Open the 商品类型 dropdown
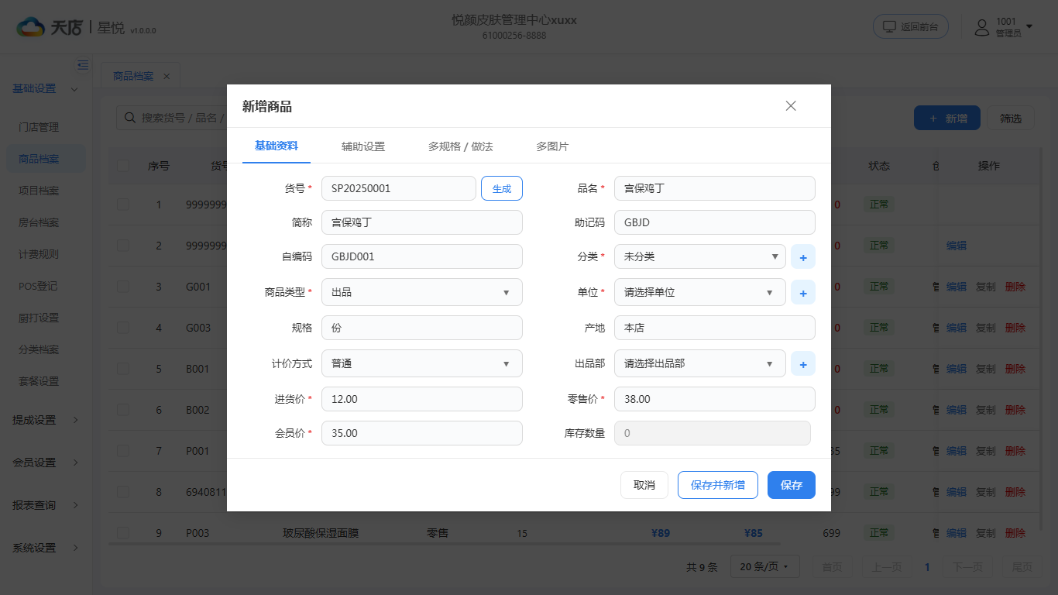Screen dimensions: 1058x595 pyautogui.click(x=422, y=292)
